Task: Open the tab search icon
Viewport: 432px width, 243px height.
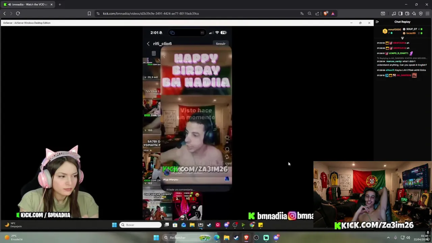Action: (x=383, y=13)
